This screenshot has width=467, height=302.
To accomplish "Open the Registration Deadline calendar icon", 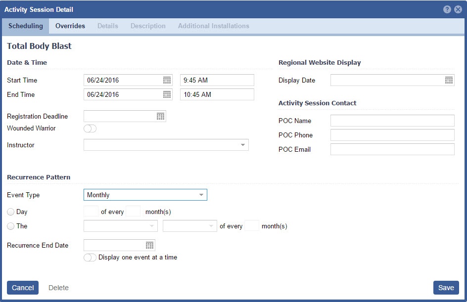I will click(x=160, y=116).
